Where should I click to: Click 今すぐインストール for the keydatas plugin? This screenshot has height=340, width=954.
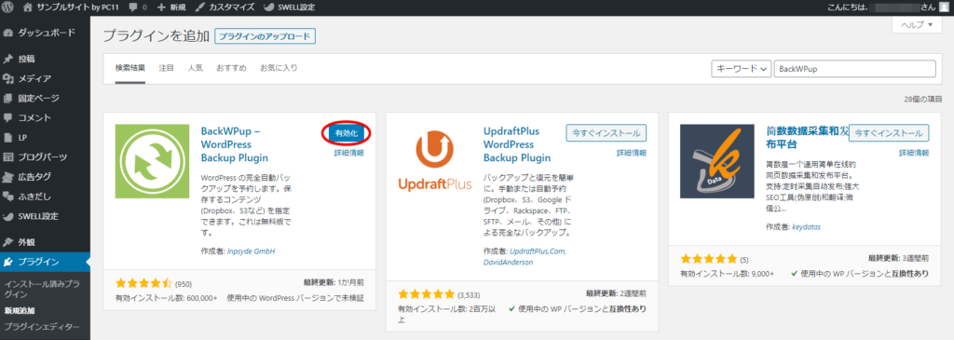889,133
